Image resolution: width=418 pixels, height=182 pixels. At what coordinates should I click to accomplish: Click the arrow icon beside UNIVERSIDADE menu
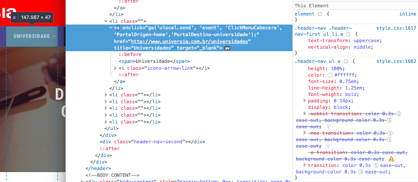54,36
